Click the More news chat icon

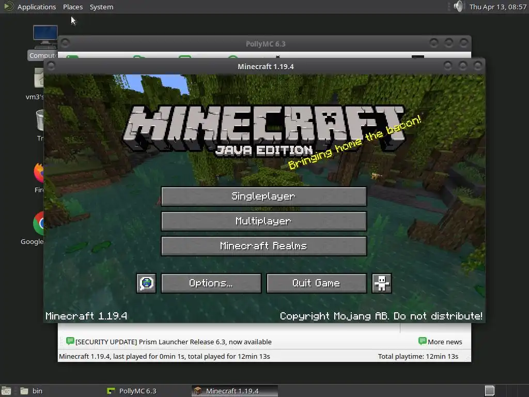[x=423, y=341]
